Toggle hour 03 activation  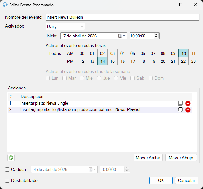point(112,53)
